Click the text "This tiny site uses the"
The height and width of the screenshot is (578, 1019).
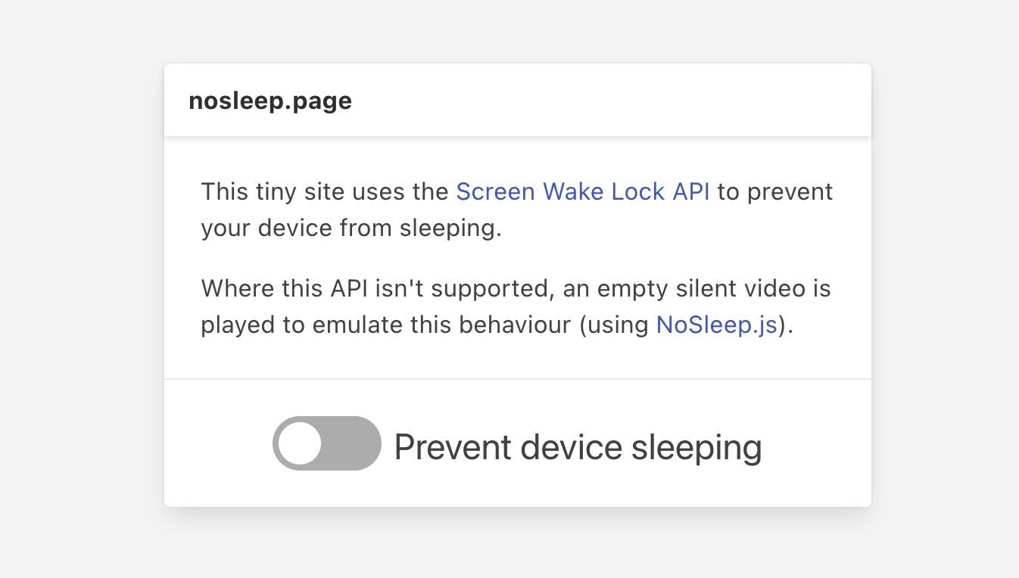(x=325, y=191)
